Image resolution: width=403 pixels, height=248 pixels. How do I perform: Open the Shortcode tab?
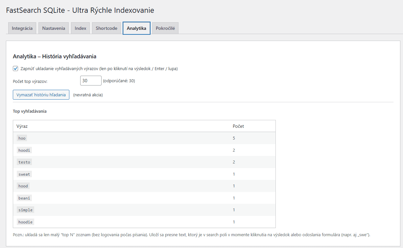[x=106, y=28]
